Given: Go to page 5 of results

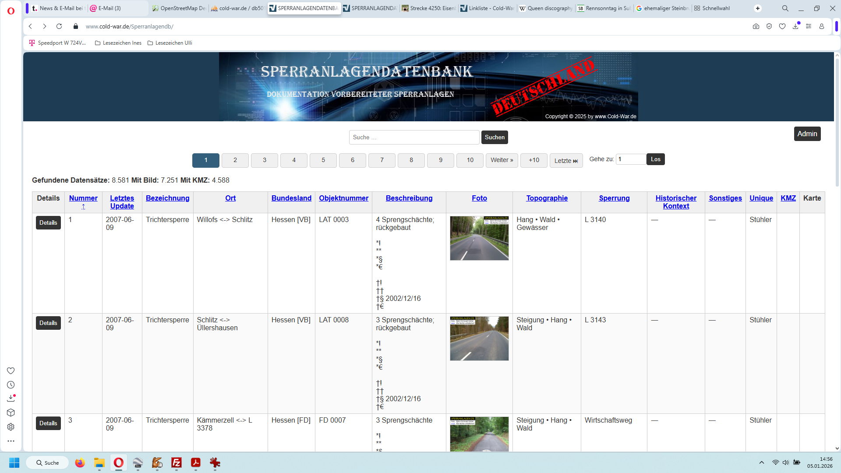Looking at the screenshot, I should tap(323, 160).
